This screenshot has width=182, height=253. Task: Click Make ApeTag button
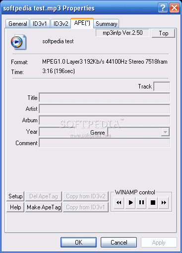[44, 207]
